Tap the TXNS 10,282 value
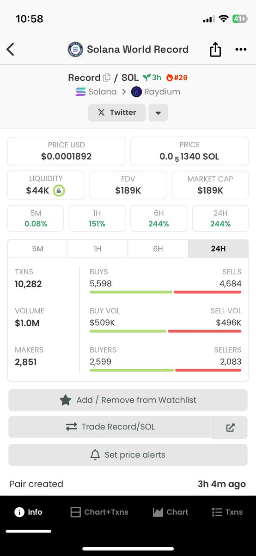Viewport: 256px width, 556px height. [x=28, y=284]
